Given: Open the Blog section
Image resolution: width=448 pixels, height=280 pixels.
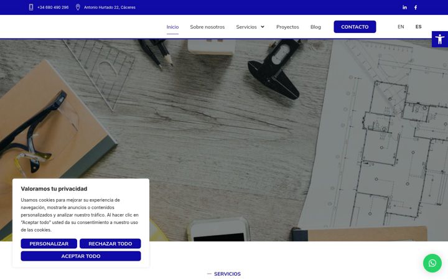Looking at the screenshot, I should coord(315,27).
